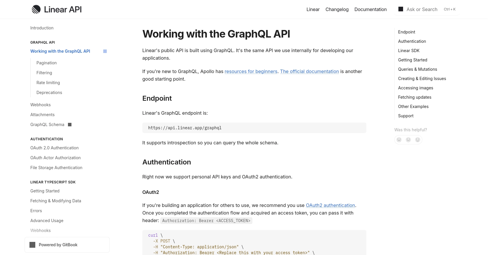The height and width of the screenshot is (255, 490).
Task: Open Webhooks under Linear TypeScript SDK
Action: point(41,231)
